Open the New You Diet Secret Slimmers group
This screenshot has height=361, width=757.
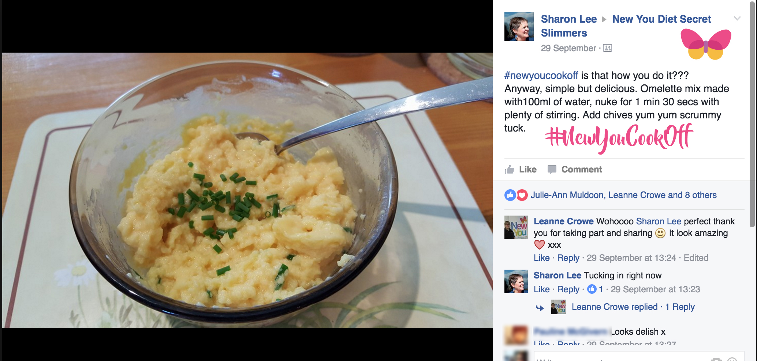626,26
